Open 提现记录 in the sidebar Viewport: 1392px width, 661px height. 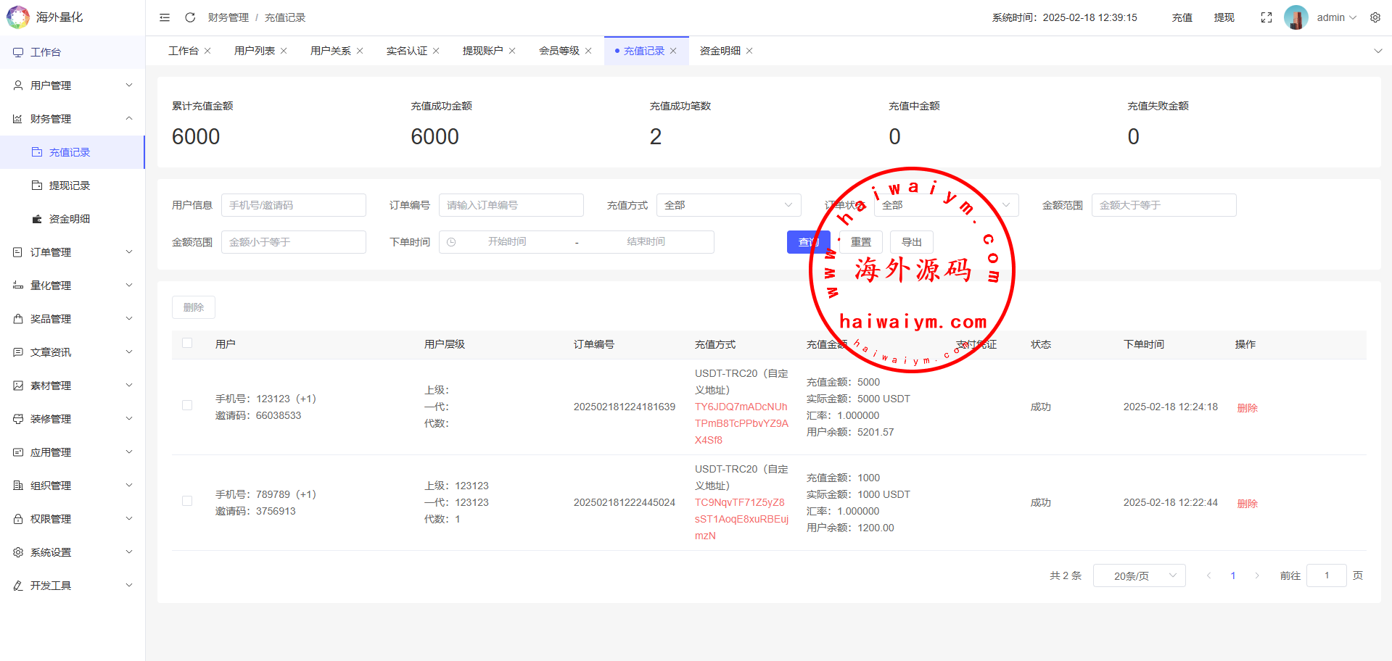point(70,186)
